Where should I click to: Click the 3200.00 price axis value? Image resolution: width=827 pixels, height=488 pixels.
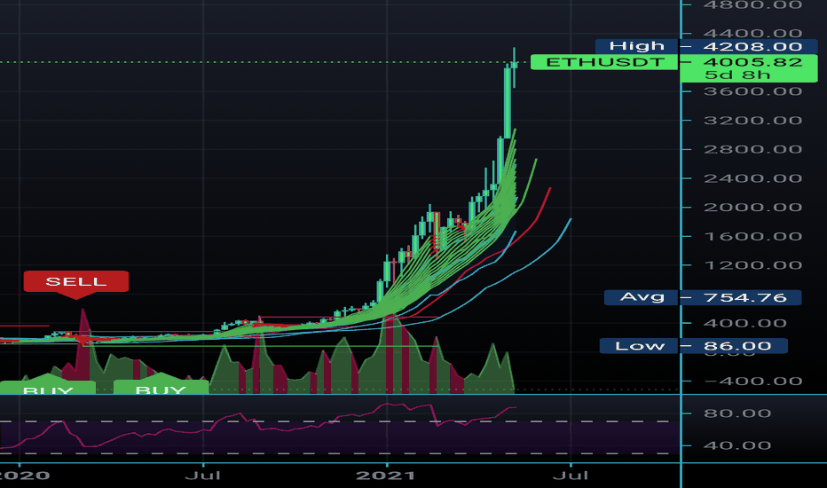pos(752,121)
